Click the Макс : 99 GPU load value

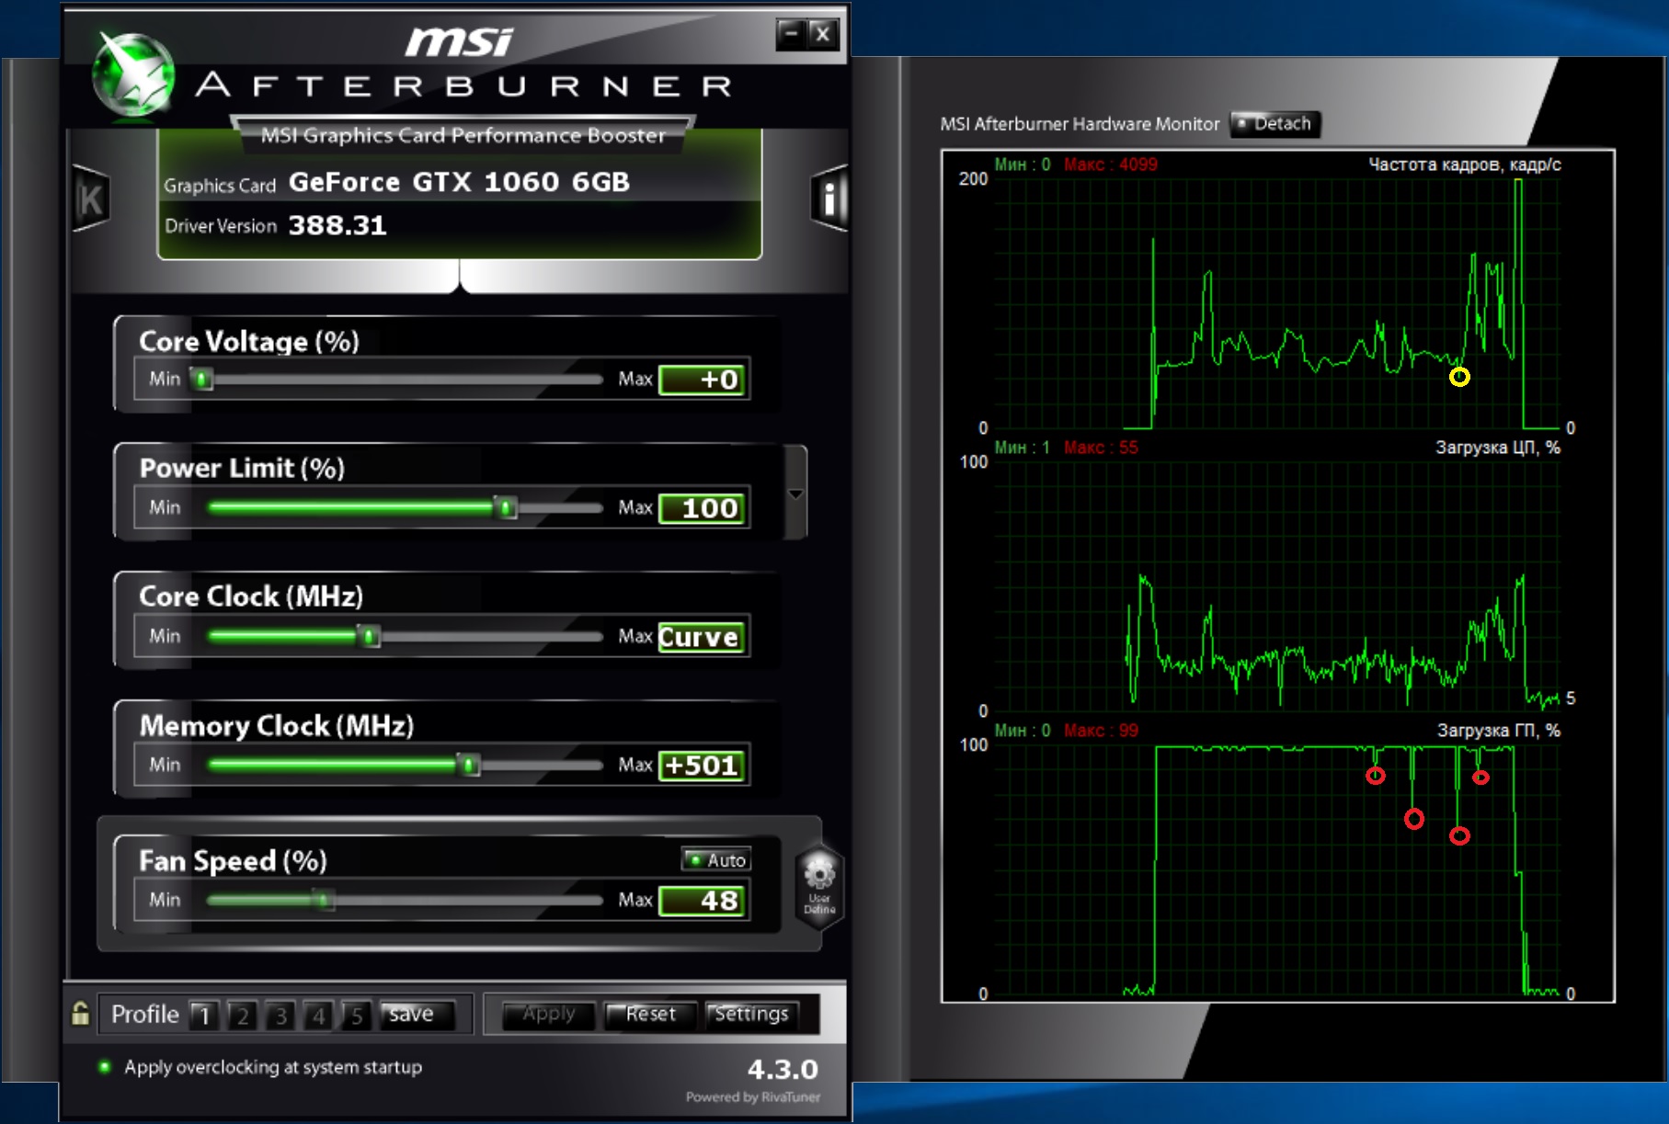click(x=1101, y=731)
